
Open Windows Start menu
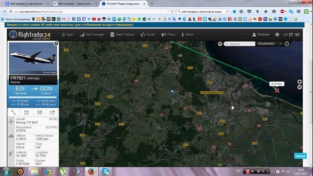pyautogui.click(x=6, y=172)
